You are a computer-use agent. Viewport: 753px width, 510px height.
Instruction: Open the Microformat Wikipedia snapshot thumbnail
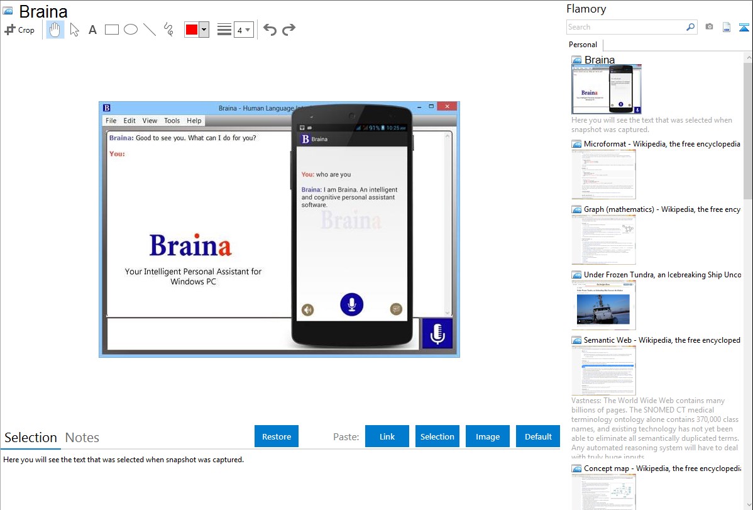(x=603, y=174)
